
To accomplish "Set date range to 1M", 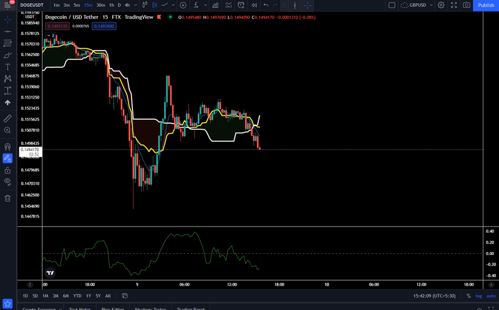I will tap(45, 296).
